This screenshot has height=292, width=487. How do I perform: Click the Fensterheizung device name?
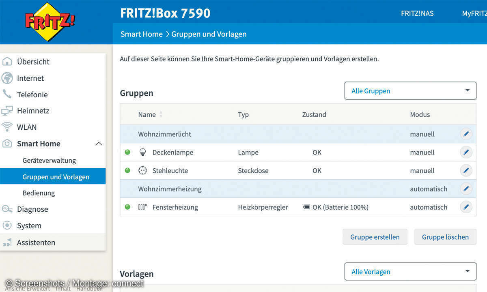(x=175, y=207)
